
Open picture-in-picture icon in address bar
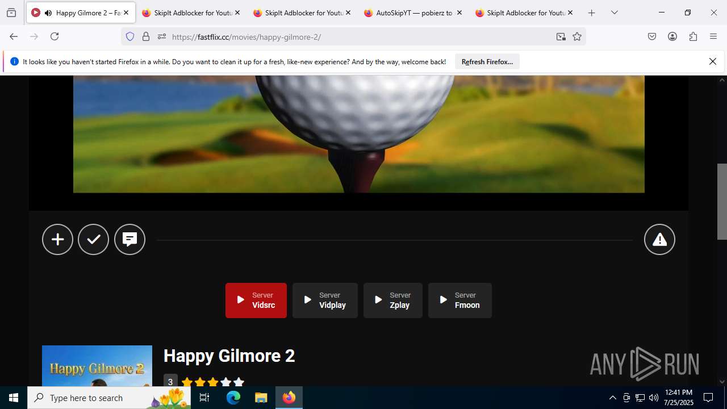click(561, 37)
